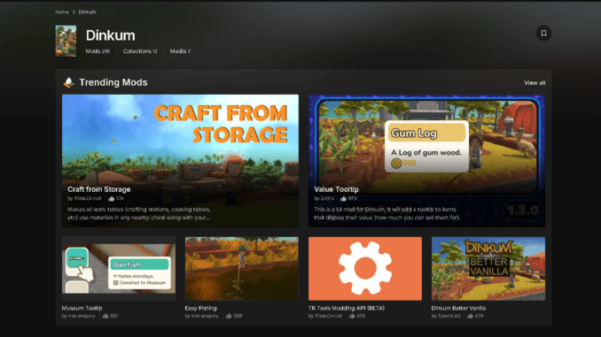Click the Trending Mods heading
601x337 pixels.
point(113,82)
